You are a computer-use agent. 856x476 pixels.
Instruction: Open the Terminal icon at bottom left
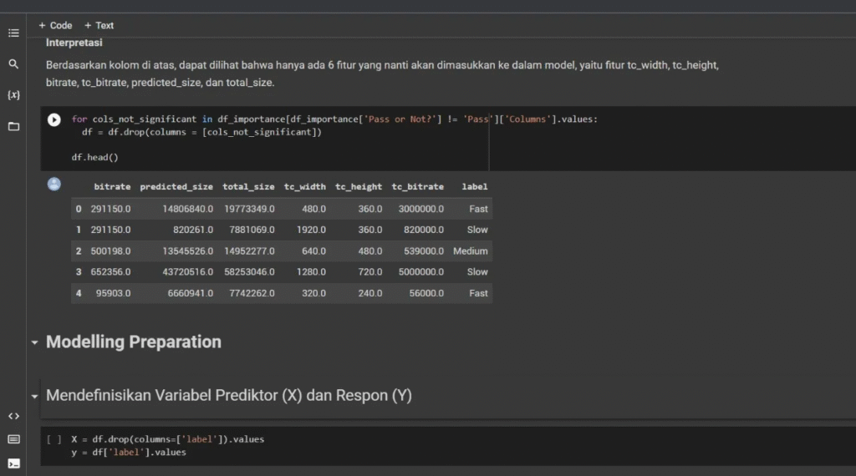click(13, 463)
